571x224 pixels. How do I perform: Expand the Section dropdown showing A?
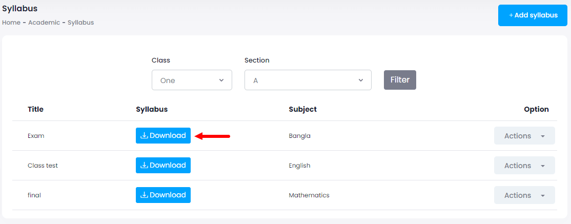pyautogui.click(x=308, y=80)
